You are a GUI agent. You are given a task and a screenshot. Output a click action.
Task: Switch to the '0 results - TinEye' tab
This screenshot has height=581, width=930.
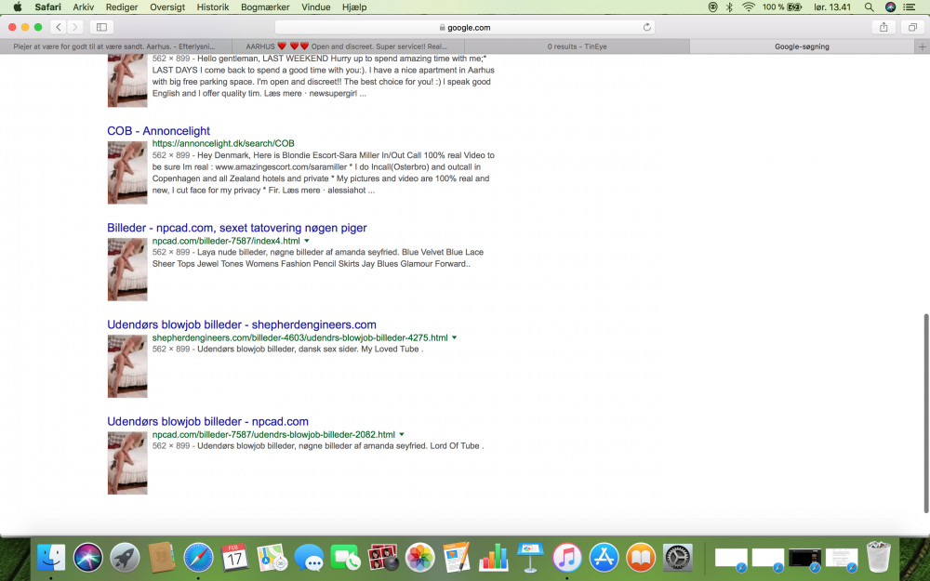click(578, 46)
